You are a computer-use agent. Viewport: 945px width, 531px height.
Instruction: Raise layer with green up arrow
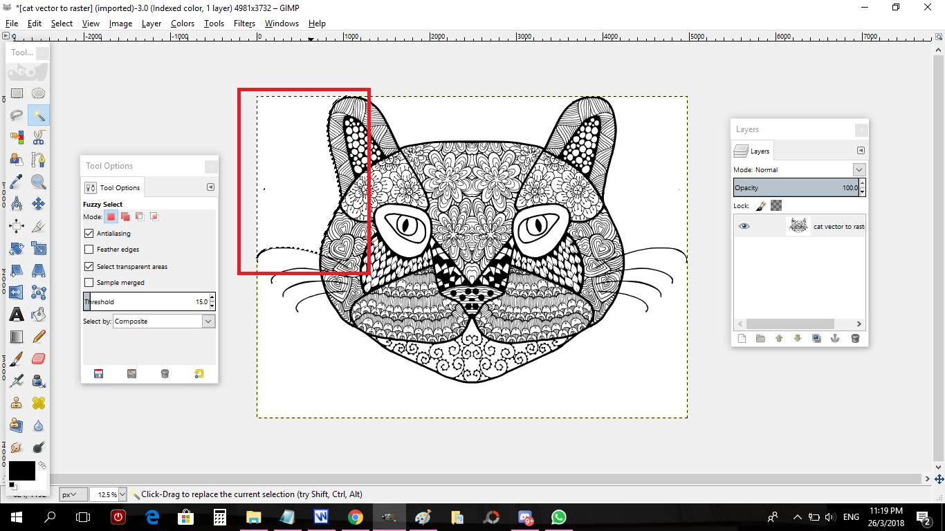[779, 339]
